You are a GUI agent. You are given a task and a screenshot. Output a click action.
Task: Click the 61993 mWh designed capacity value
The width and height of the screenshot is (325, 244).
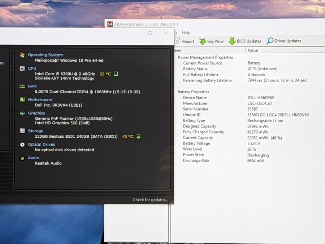tap(258, 126)
